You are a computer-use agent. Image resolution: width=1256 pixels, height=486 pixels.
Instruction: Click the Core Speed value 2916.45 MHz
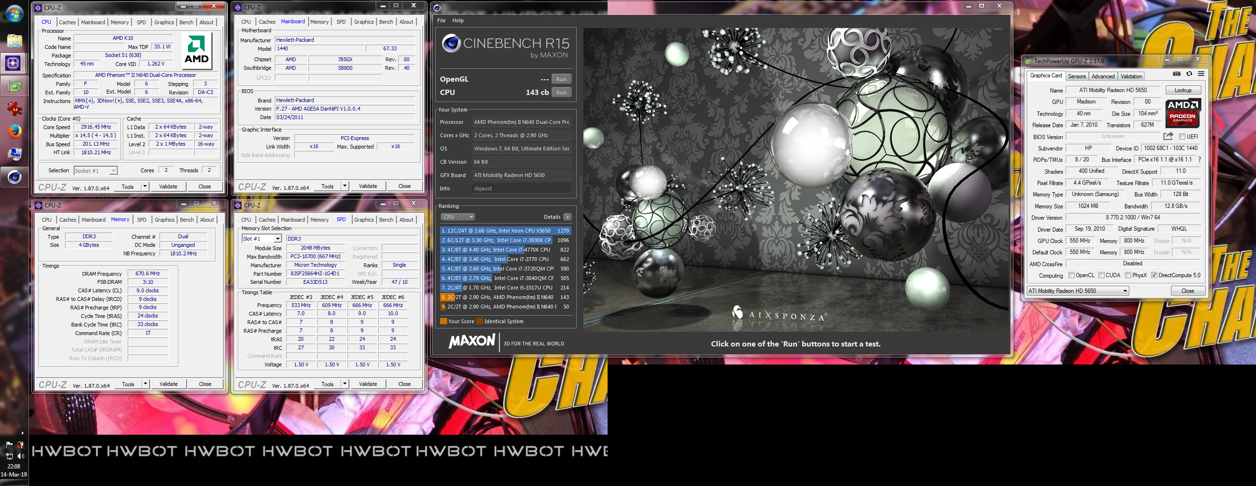(x=96, y=127)
